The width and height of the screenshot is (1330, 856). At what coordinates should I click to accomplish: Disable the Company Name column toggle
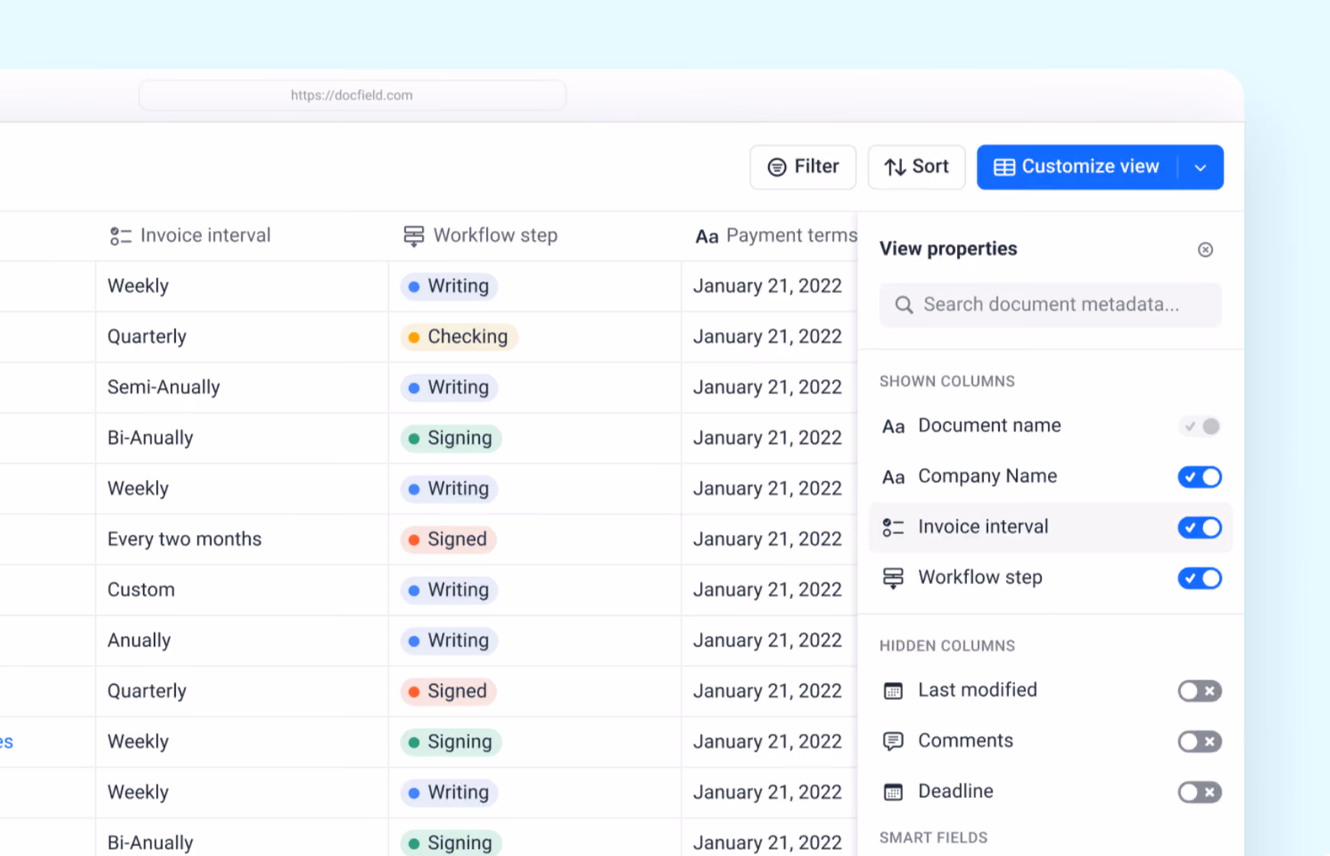pyautogui.click(x=1200, y=477)
